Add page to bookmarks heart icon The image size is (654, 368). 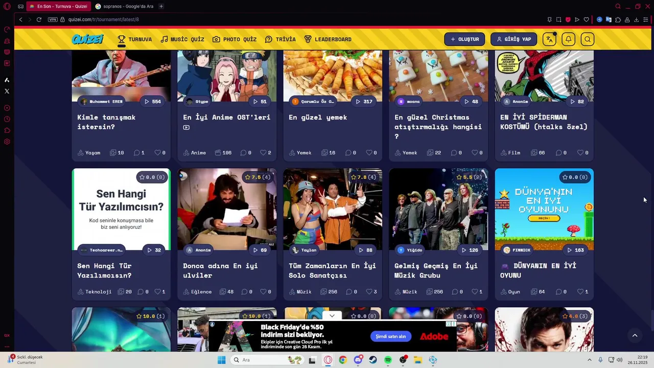(586, 19)
